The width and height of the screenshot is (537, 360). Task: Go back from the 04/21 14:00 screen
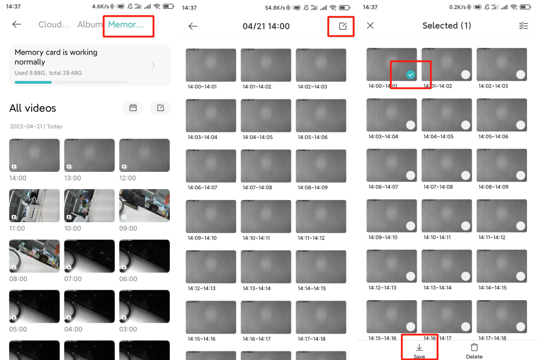[x=193, y=26]
